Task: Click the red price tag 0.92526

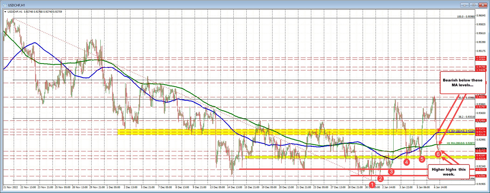Action: point(481,159)
